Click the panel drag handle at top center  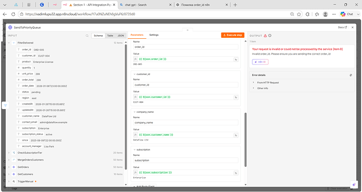coord(187,30)
